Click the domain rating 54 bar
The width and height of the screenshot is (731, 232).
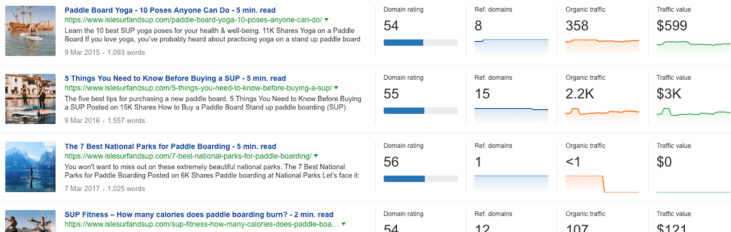(x=420, y=42)
